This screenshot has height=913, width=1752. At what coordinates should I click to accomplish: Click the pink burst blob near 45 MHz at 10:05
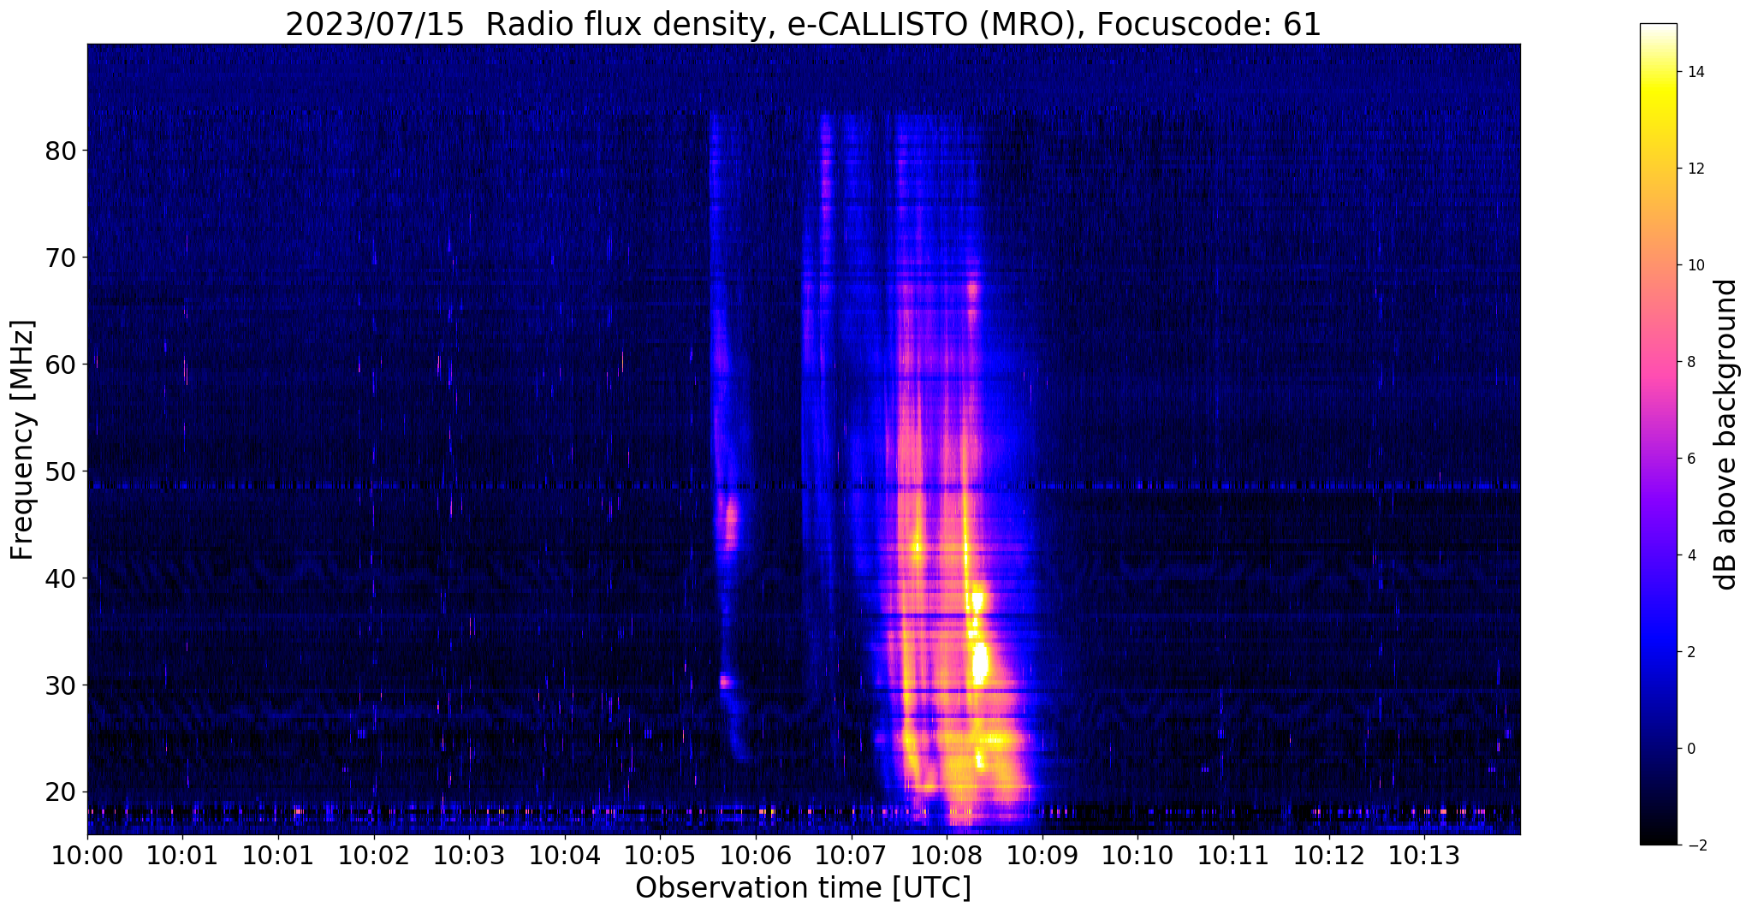point(730,524)
